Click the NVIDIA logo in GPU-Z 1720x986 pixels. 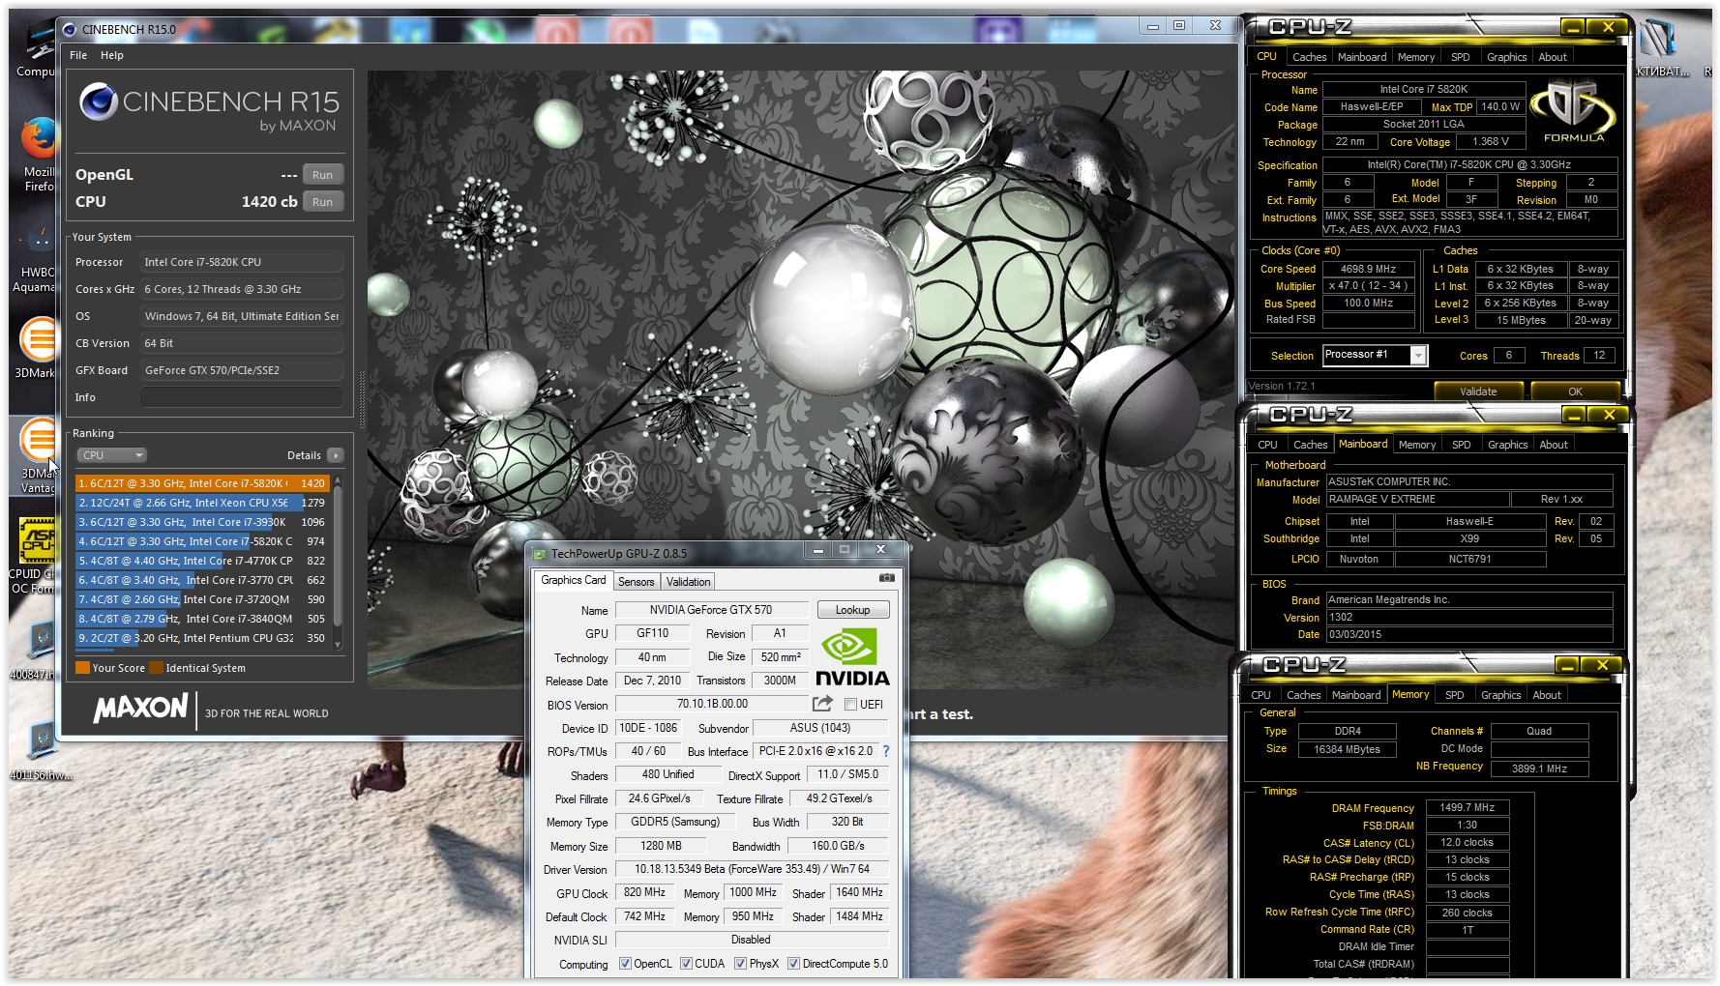(851, 658)
